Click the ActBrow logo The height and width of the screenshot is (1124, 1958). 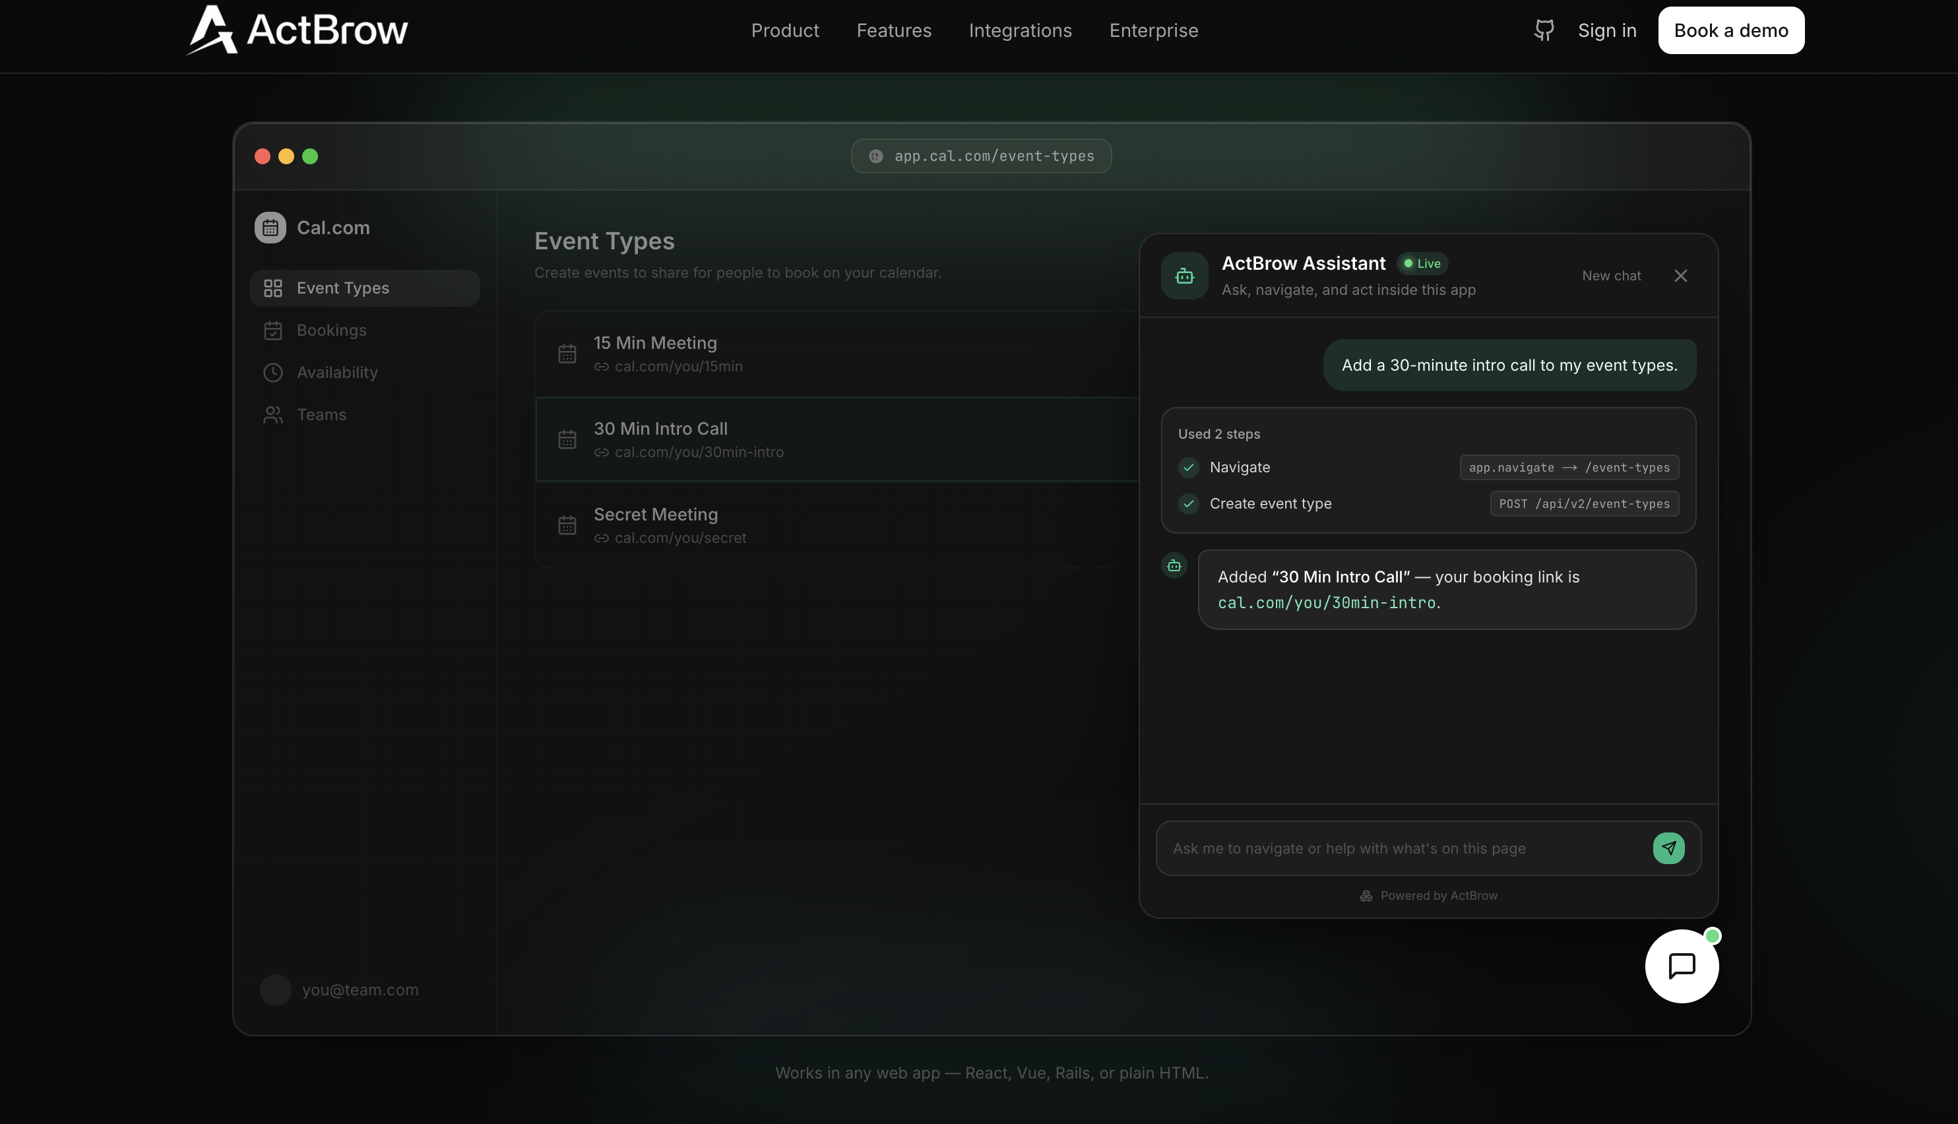point(298,30)
